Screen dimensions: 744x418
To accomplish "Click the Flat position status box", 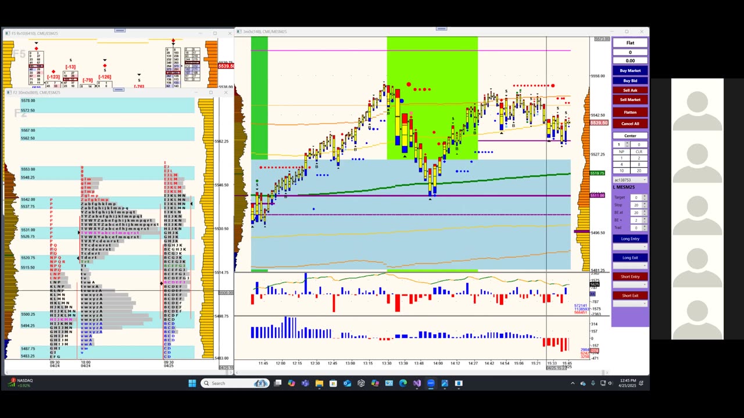I will point(630,42).
